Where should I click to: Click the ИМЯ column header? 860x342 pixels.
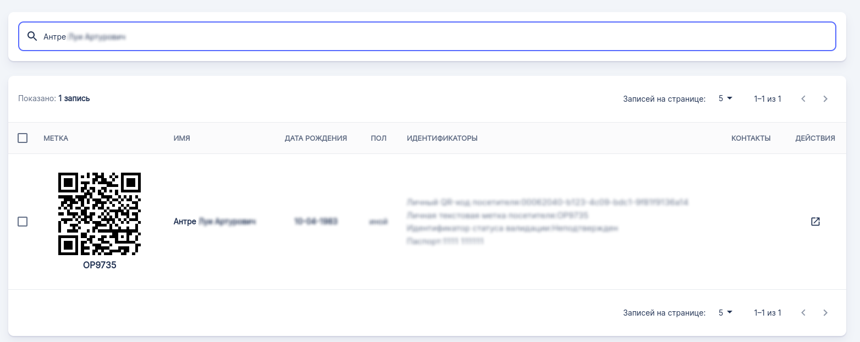[x=182, y=138]
